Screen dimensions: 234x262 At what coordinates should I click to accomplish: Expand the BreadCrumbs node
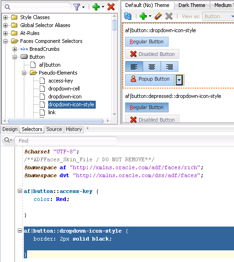pos(15,49)
